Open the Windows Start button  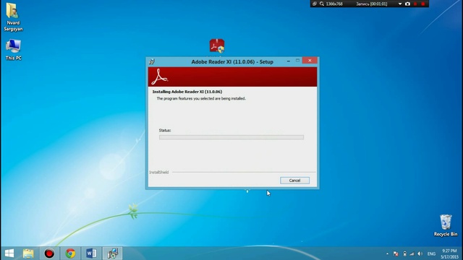(x=9, y=253)
